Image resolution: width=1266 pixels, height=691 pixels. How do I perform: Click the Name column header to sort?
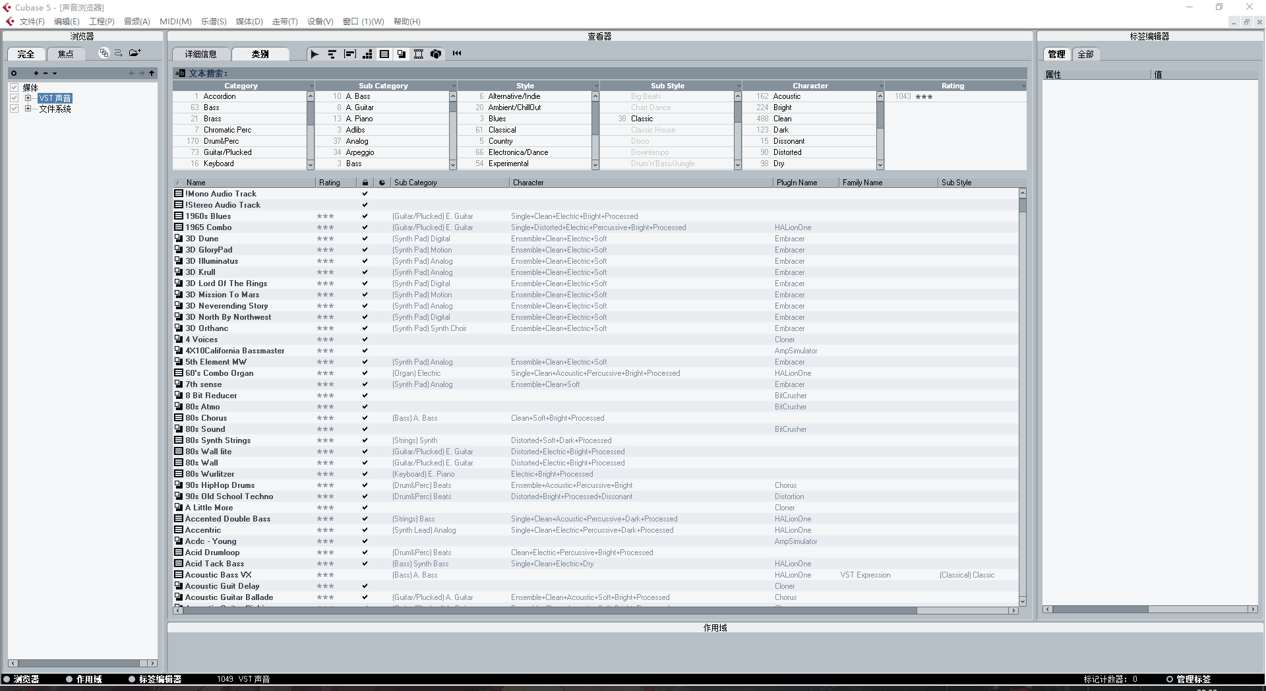point(245,183)
